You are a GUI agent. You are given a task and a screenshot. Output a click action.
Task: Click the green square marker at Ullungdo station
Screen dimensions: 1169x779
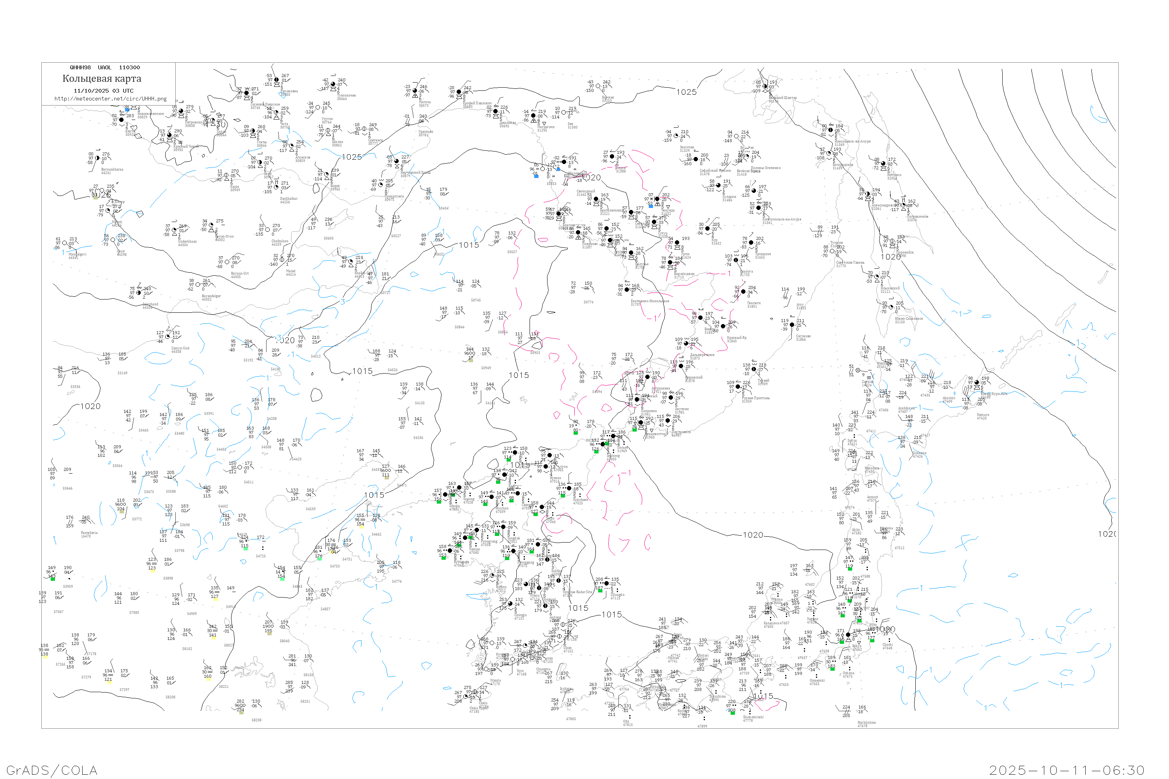coord(600,591)
